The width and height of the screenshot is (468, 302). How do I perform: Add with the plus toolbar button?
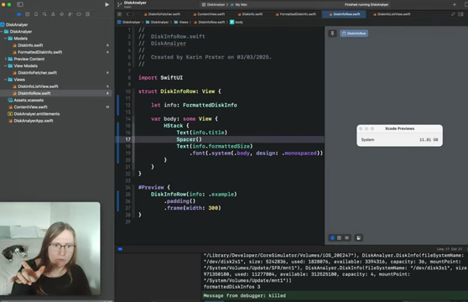(x=455, y=4)
